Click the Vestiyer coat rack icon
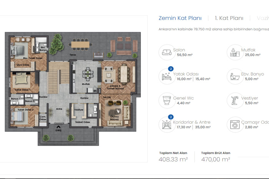The height and width of the screenshot is (179, 269). pyautogui.click(x=235, y=101)
